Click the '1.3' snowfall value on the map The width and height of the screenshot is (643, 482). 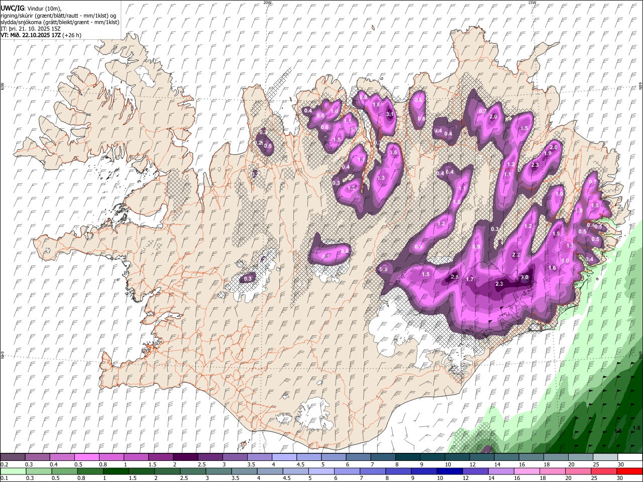[x=381, y=178]
